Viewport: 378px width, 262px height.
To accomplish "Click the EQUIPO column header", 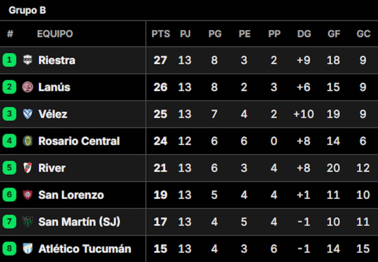I will click(x=55, y=34).
